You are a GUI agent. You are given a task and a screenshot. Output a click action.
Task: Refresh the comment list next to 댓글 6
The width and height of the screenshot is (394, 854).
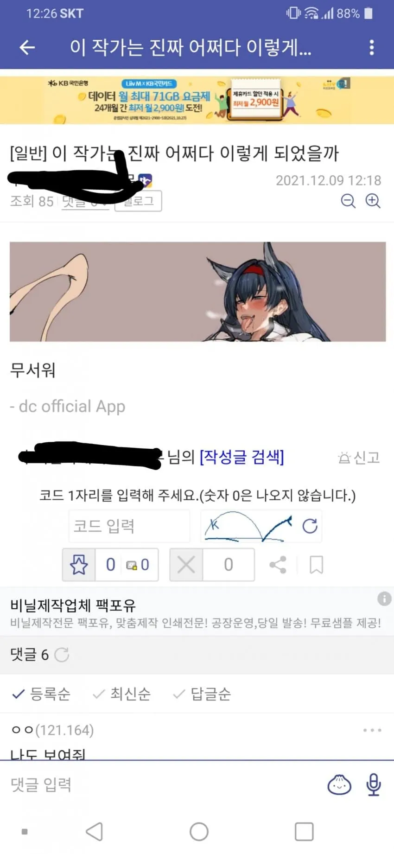(62, 655)
